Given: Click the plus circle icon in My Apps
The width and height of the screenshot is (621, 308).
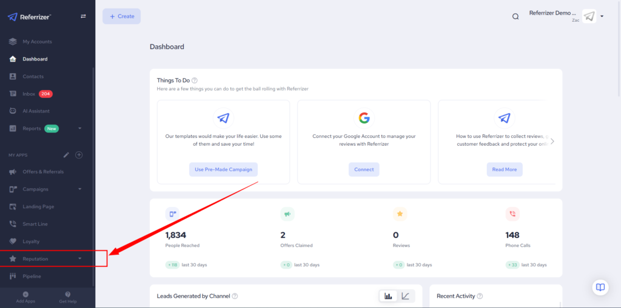Looking at the screenshot, I should pos(79,155).
